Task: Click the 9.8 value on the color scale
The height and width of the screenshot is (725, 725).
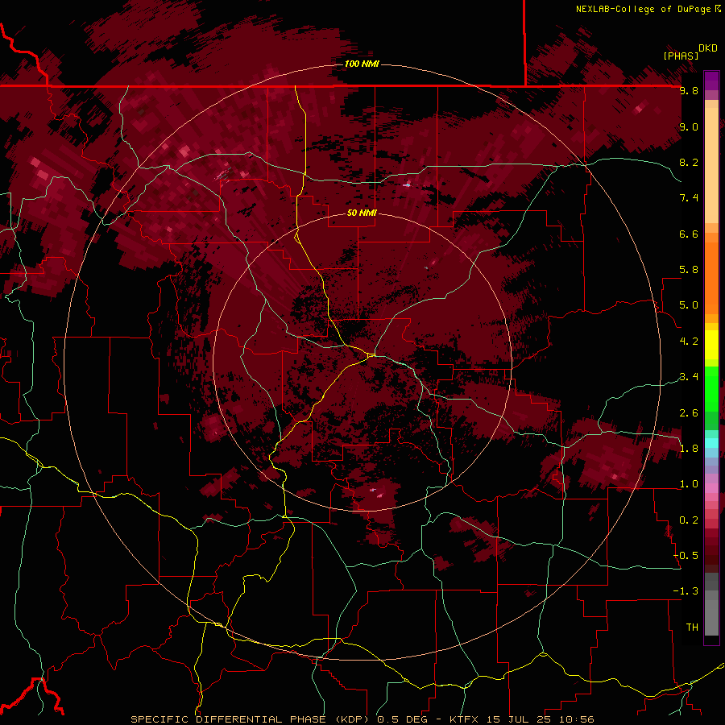Action: coord(689,90)
